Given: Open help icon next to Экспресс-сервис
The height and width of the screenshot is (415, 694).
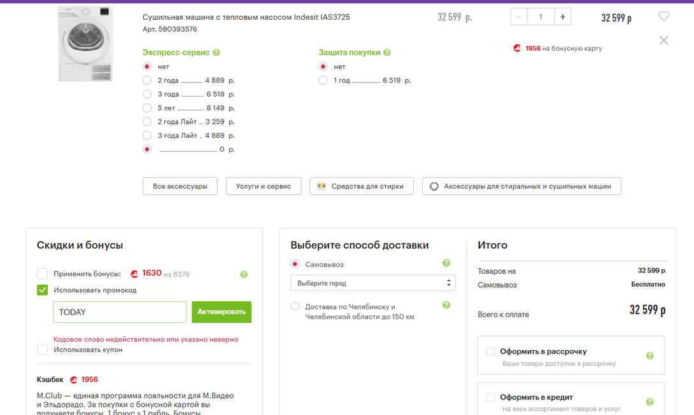Looking at the screenshot, I should [x=216, y=53].
